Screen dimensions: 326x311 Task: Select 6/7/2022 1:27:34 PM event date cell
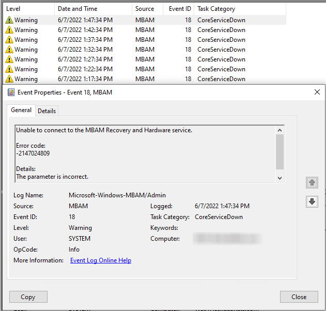pos(85,59)
